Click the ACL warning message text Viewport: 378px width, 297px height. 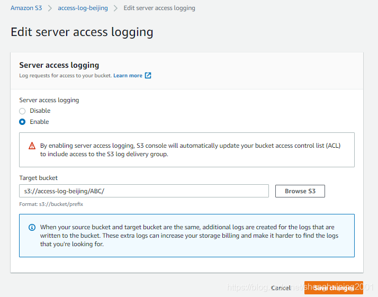[190, 150]
